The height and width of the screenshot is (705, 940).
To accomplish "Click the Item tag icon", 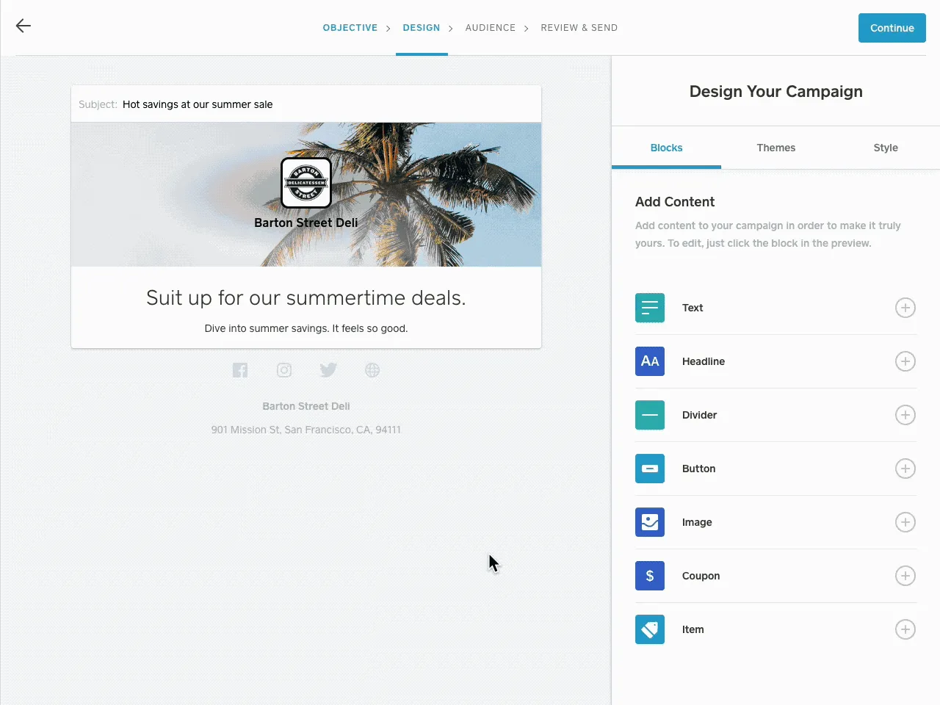I will (x=650, y=629).
